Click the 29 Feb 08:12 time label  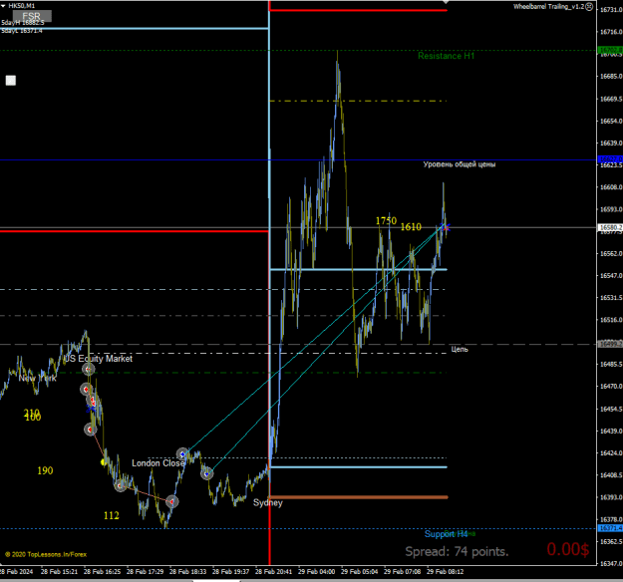coord(446,572)
